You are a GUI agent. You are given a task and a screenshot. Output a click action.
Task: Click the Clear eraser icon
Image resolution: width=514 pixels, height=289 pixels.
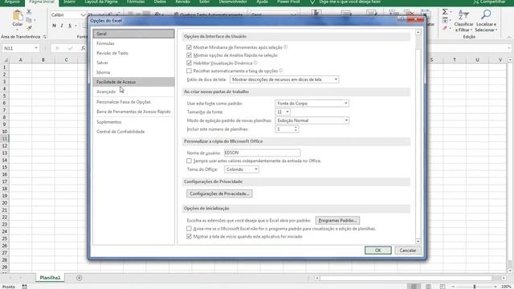(445, 29)
